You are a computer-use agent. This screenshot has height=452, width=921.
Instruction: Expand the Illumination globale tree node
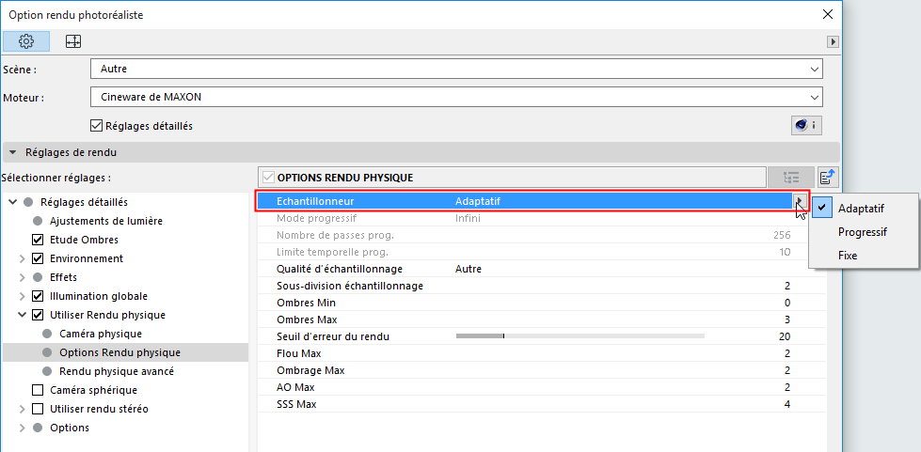23,296
